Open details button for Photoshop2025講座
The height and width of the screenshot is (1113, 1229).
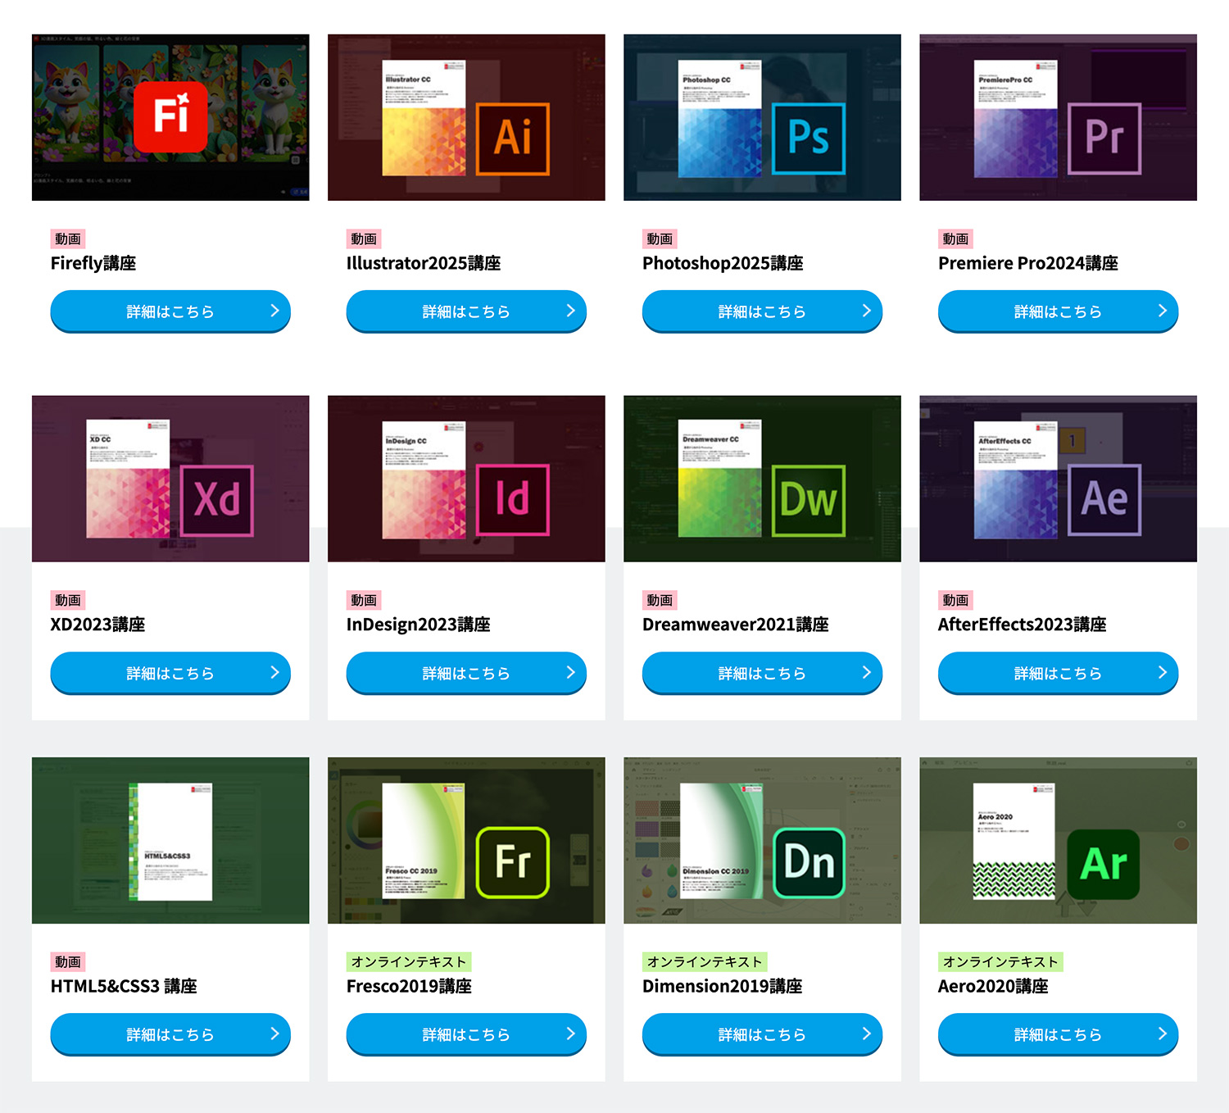762,311
